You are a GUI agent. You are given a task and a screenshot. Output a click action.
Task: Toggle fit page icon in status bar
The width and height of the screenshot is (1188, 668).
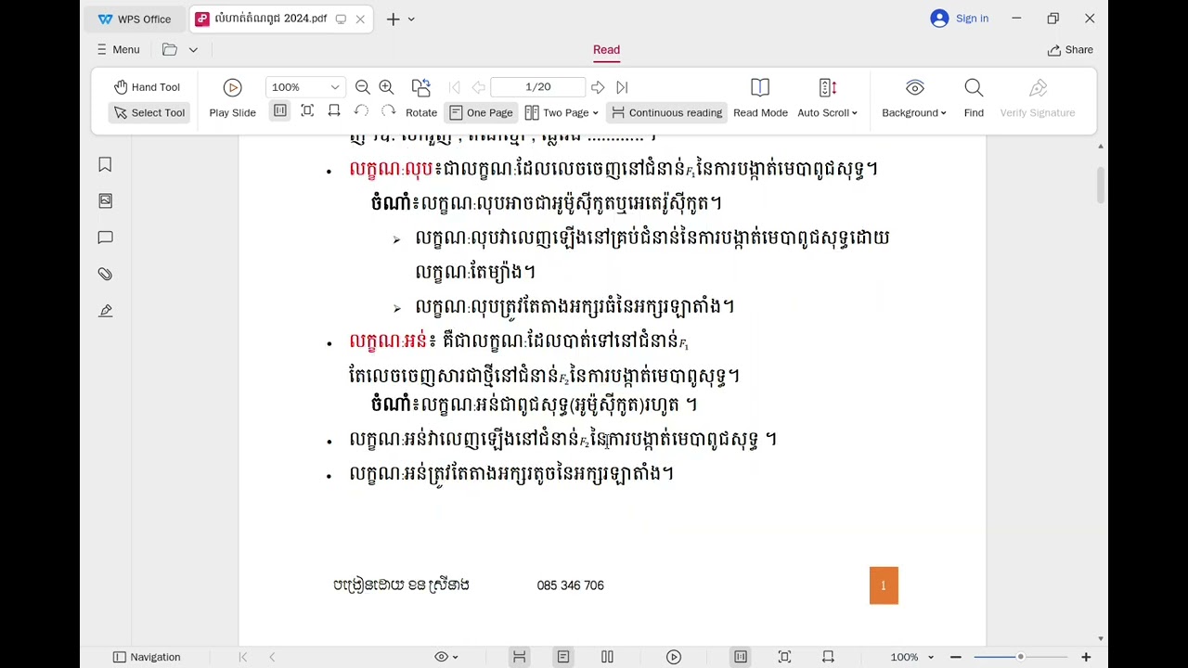coord(784,657)
